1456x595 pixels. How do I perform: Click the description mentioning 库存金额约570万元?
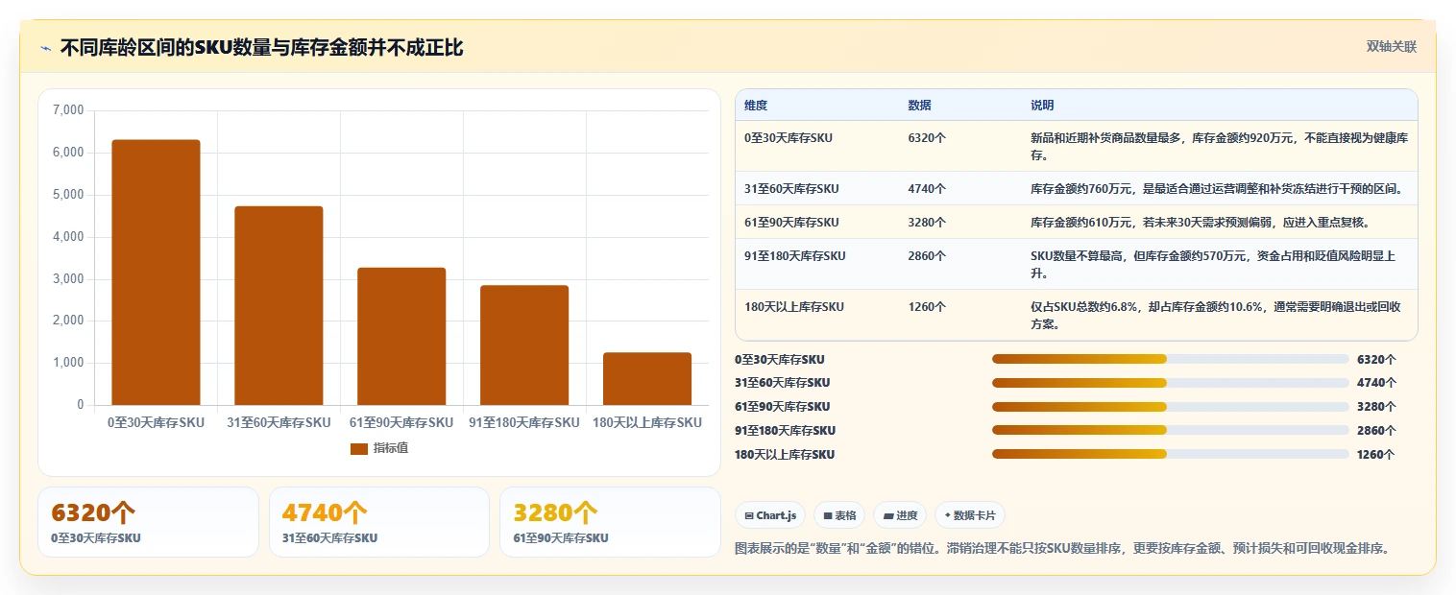point(1213,264)
